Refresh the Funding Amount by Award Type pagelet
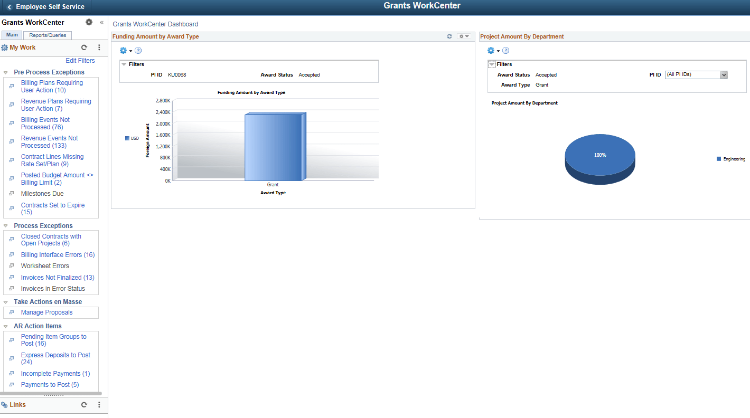750x418 pixels. click(449, 36)
